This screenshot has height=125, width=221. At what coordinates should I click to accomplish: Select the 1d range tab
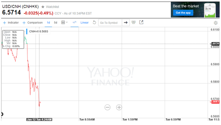(48, 23)
